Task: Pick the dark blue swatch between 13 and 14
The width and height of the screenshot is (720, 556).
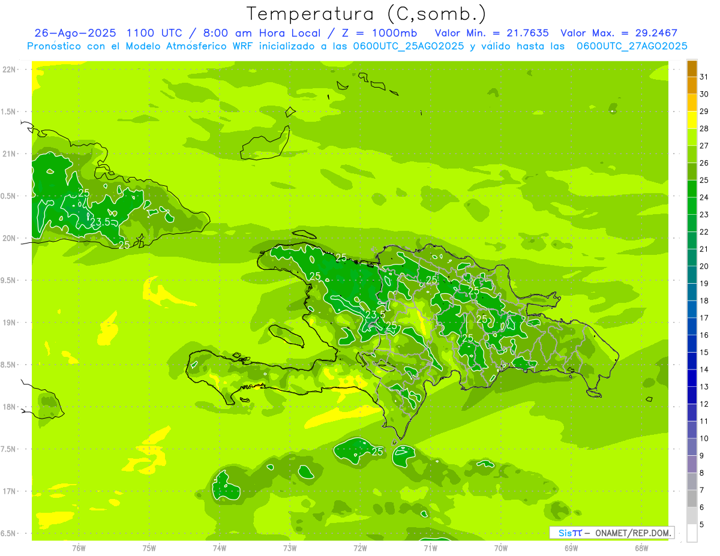Action: (692, 378)
